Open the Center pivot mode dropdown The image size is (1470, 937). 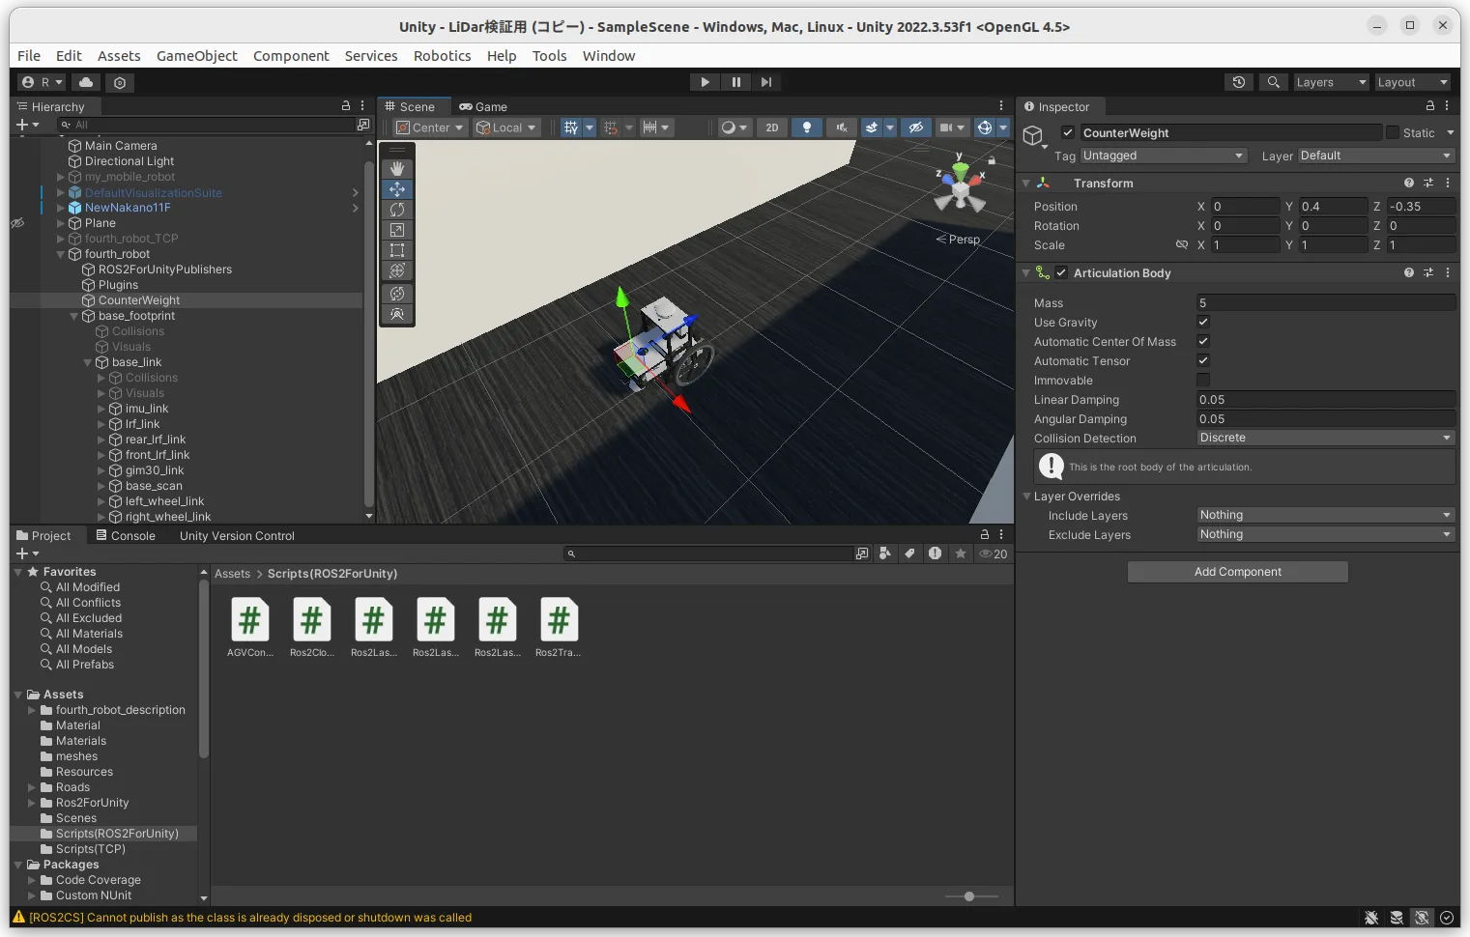pos(431,128)
